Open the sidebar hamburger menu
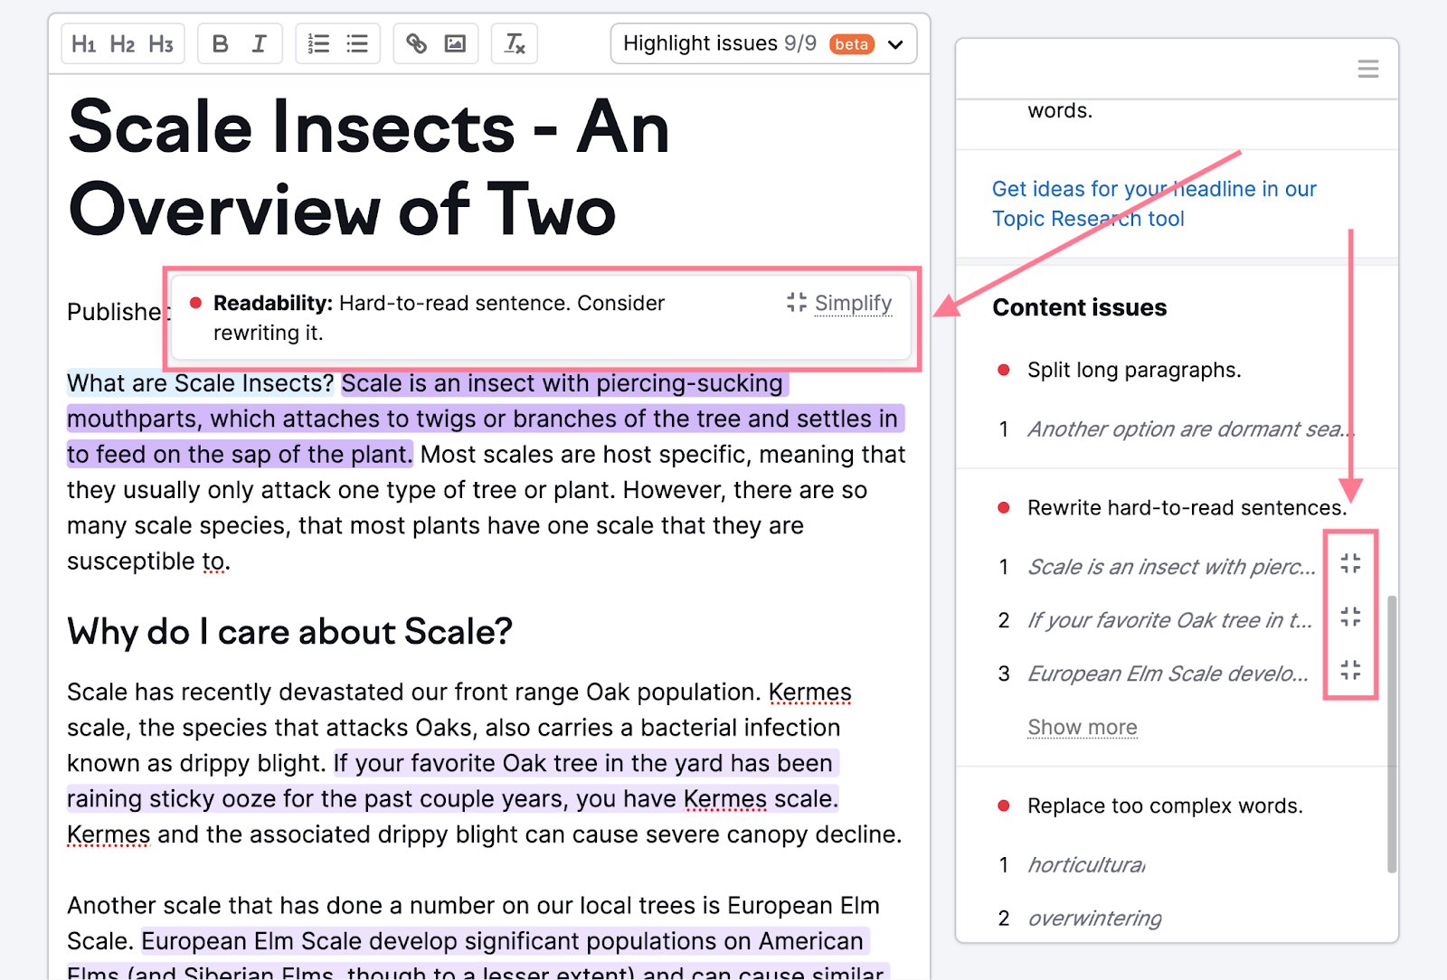Screen dimensions: 1447x980 1367,69
